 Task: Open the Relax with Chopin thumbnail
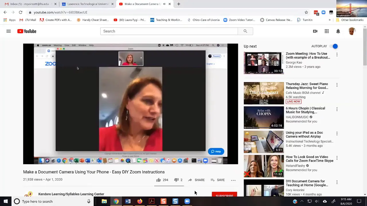(264, 118)
